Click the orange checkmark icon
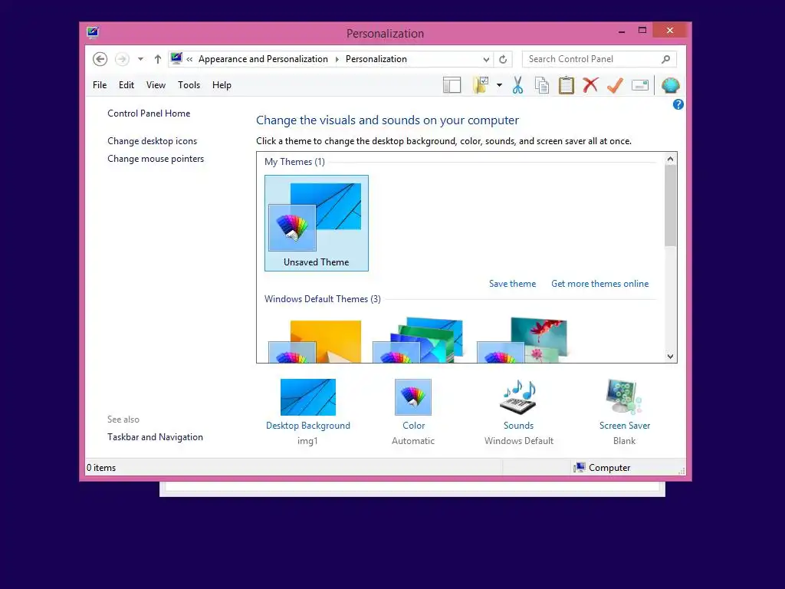 [x=615, y=86]
